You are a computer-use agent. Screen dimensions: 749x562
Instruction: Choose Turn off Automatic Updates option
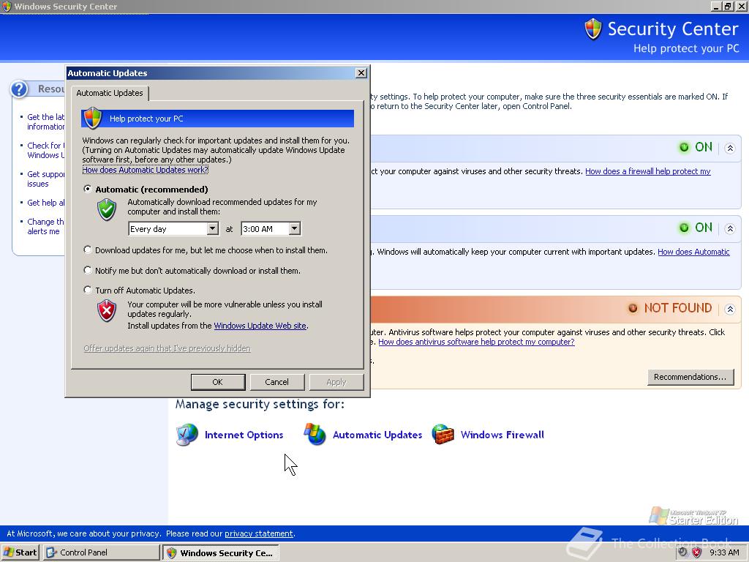tap(88, 290)
